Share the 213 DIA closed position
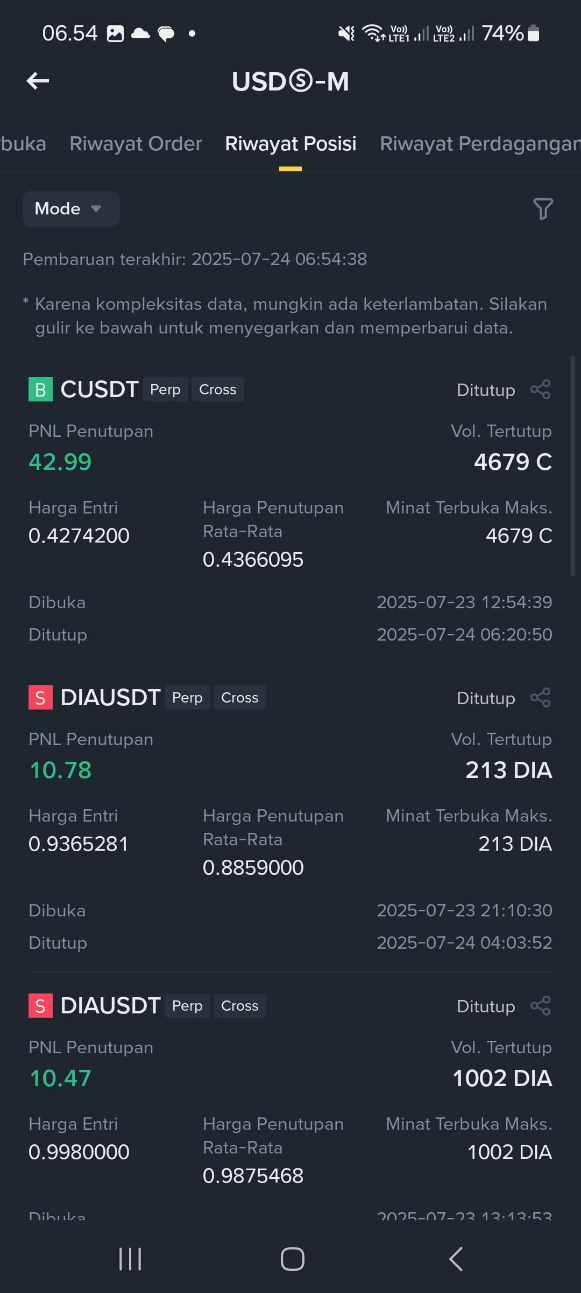 (x=540, y=698)
